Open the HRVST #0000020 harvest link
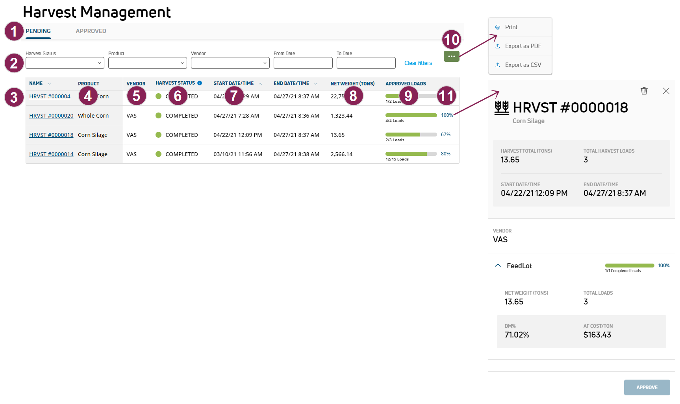 coord(51,116)
